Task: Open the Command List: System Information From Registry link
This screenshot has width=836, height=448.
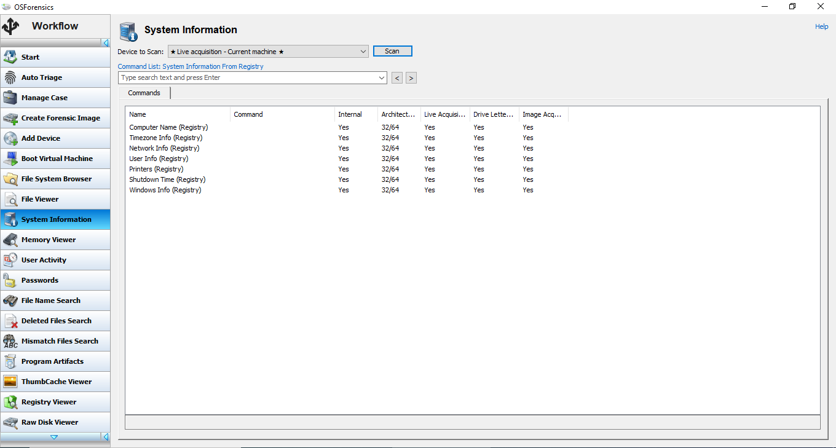Action: 191,66
